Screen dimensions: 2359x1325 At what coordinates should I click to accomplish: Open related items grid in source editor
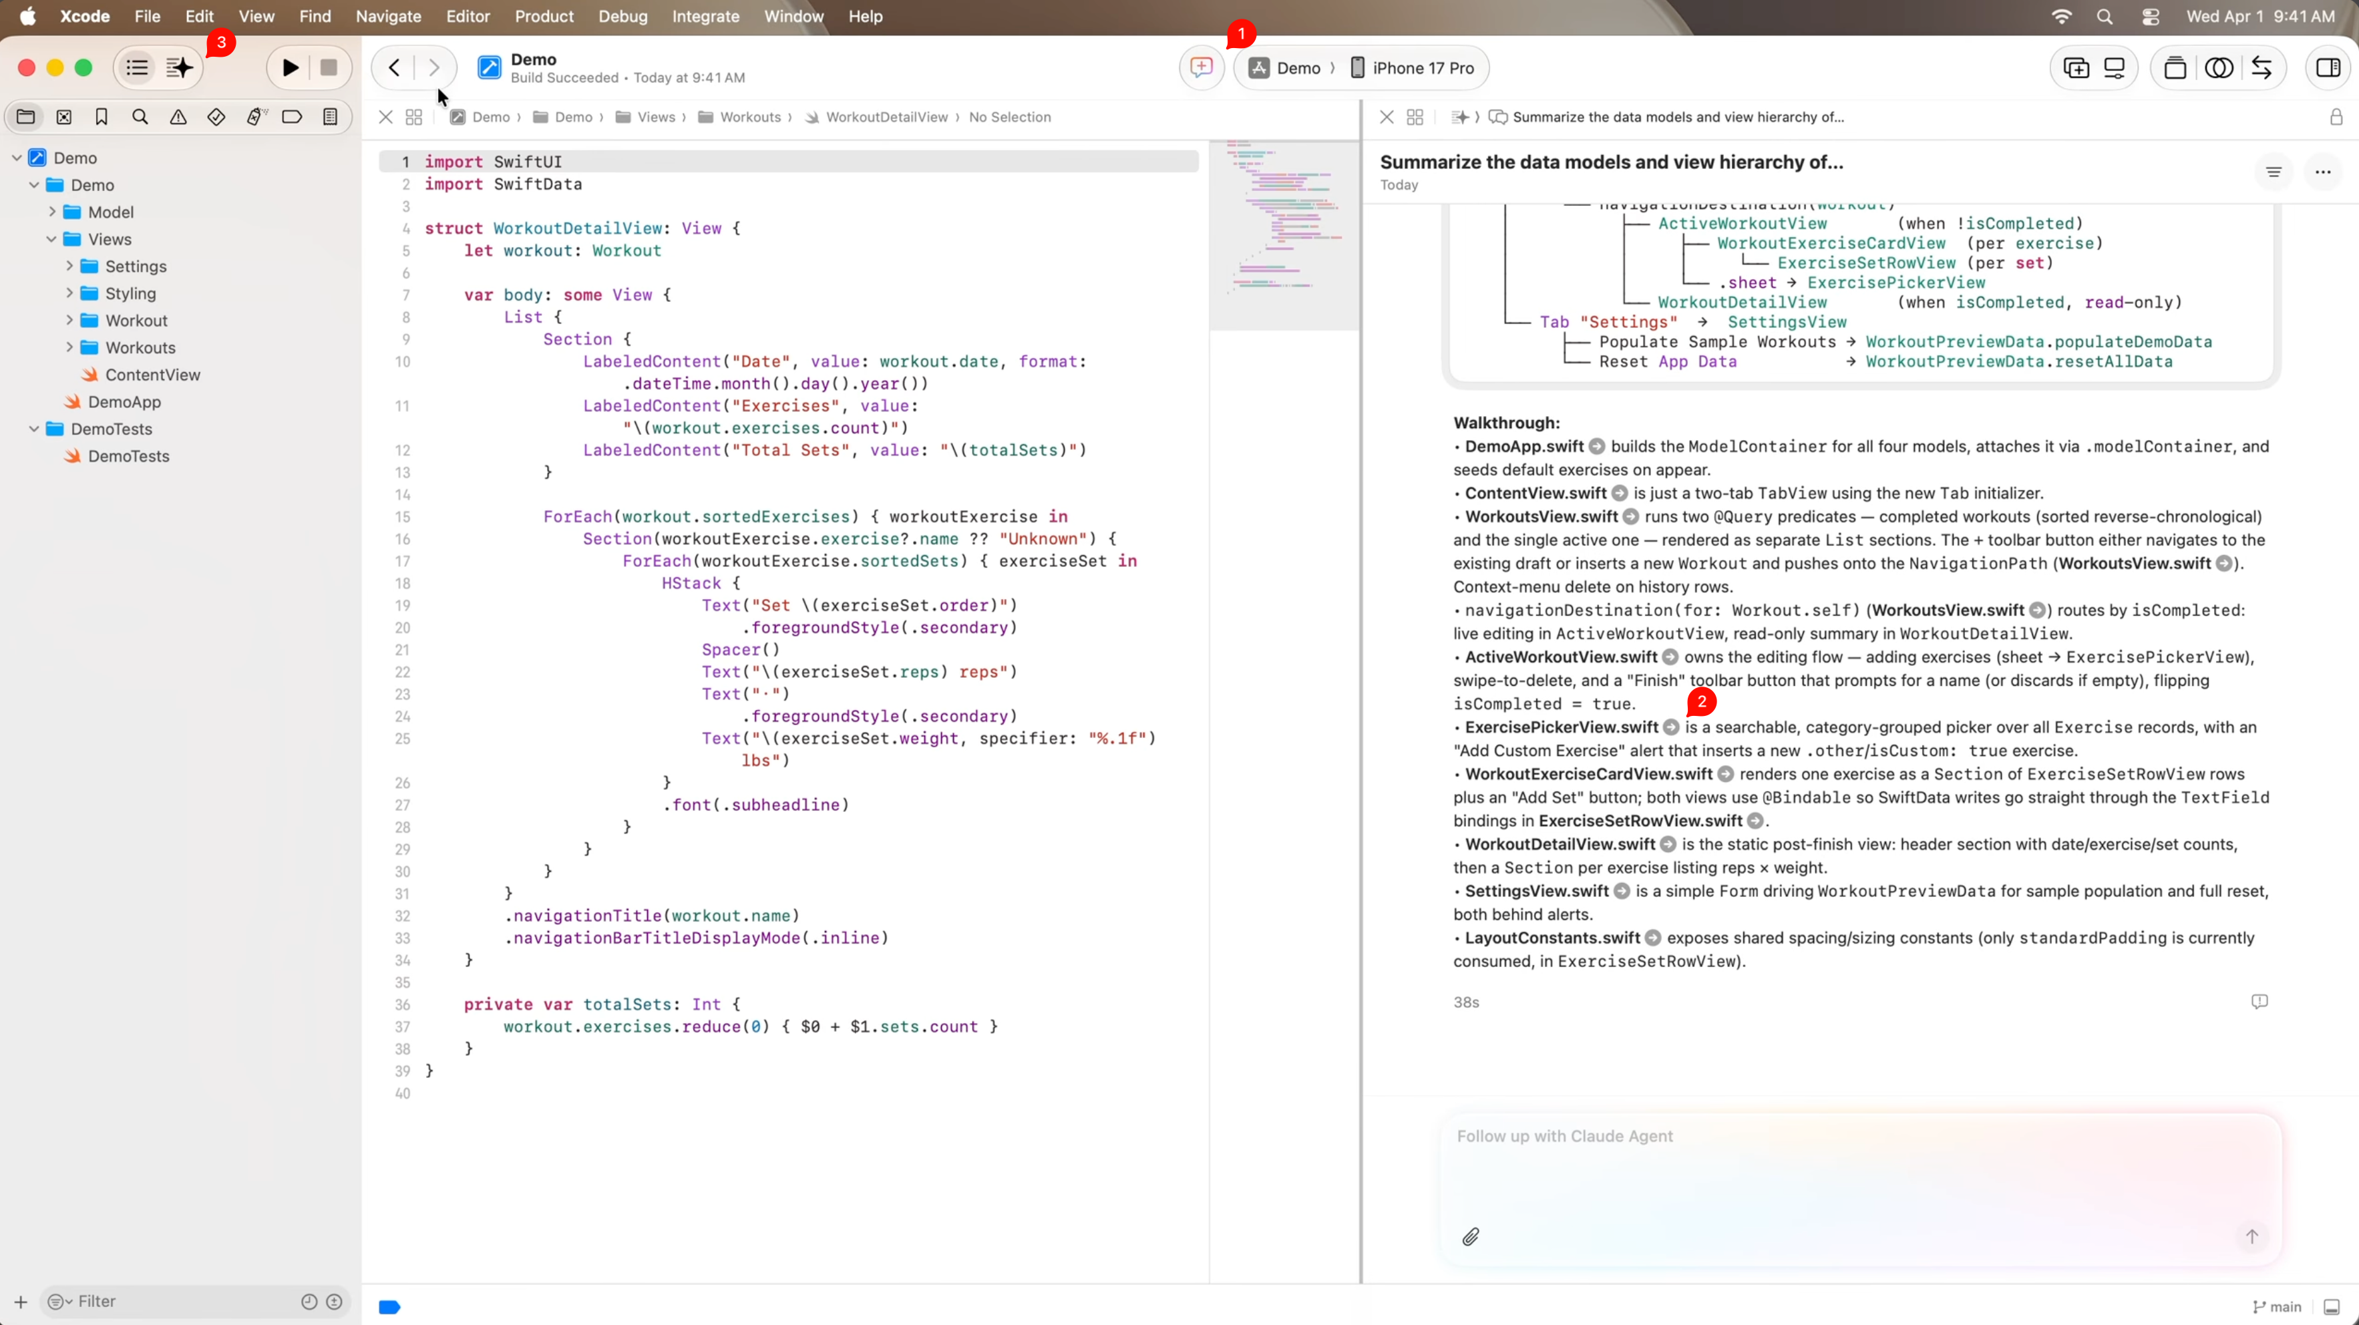click(x=414, y=118)
